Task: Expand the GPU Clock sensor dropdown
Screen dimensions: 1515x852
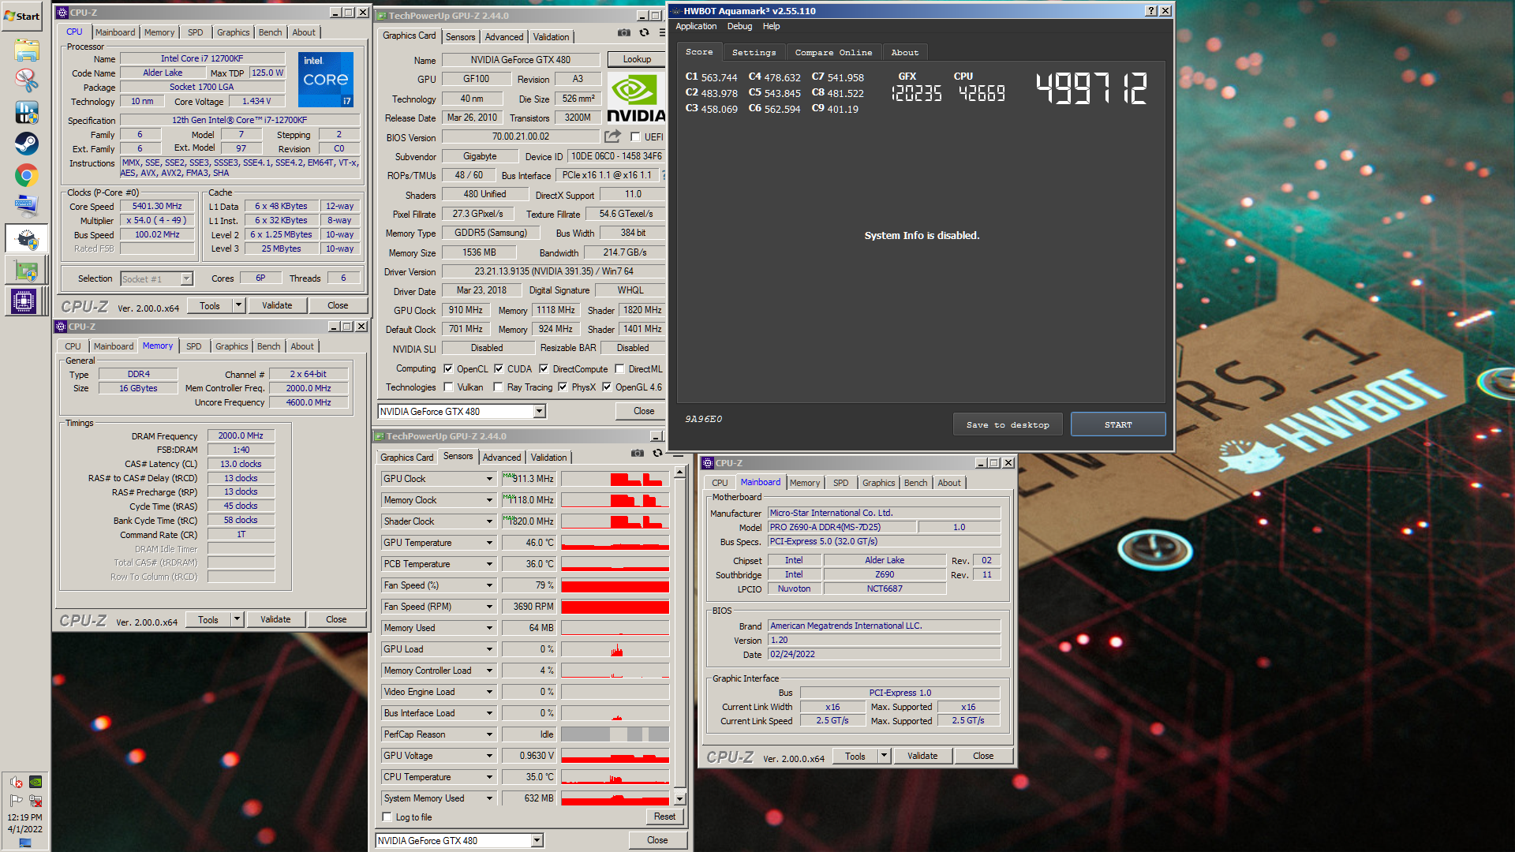Action: point(489,479)
